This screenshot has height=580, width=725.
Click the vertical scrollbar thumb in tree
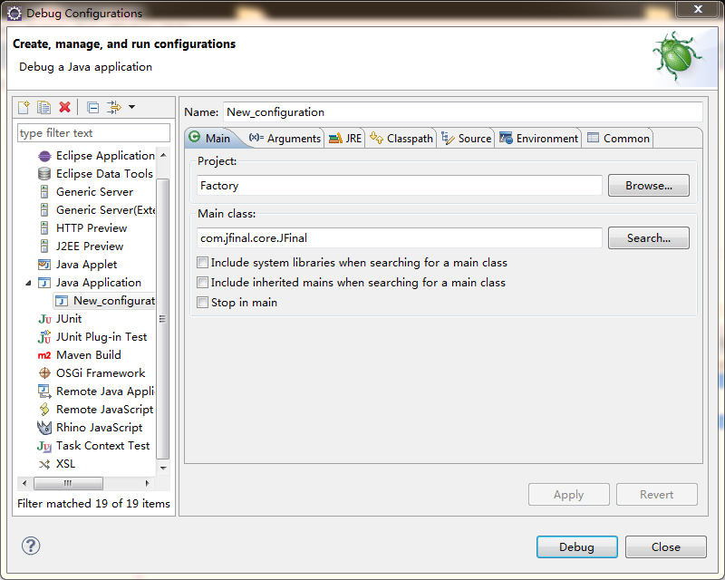pyautogui.click(x=163, y=319)
